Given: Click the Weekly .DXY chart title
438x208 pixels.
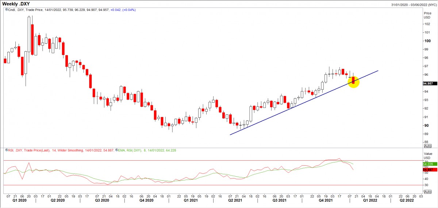Looking at the screenshot, I should click(x=17, y=4).
